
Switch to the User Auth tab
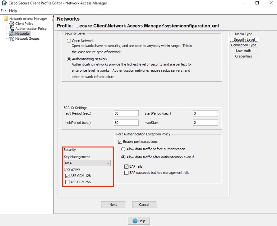(x=244, y=51)
